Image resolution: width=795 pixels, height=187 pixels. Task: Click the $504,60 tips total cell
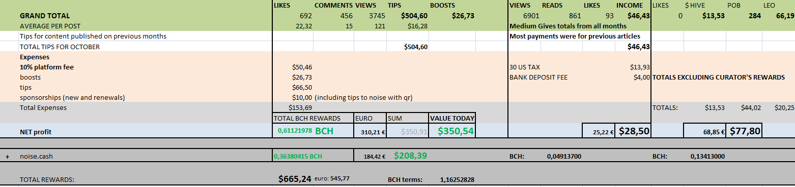pyautogui.click(x=414, y=16)
